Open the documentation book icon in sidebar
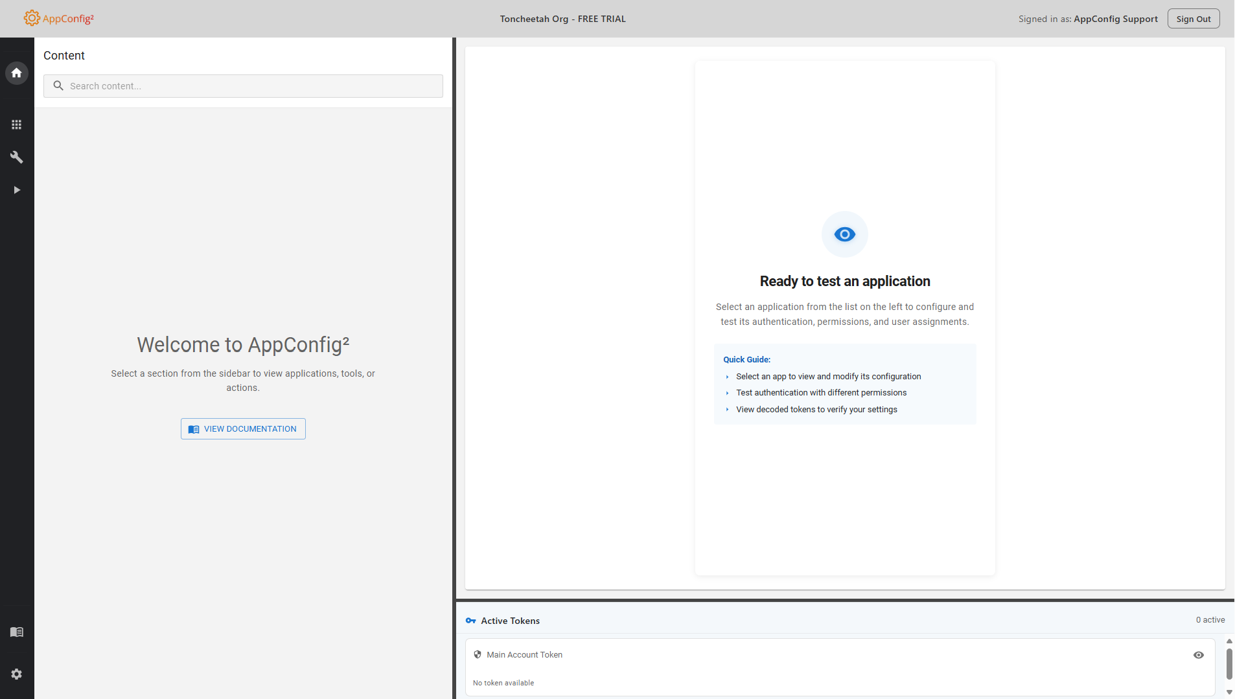 tap(17, 632)
